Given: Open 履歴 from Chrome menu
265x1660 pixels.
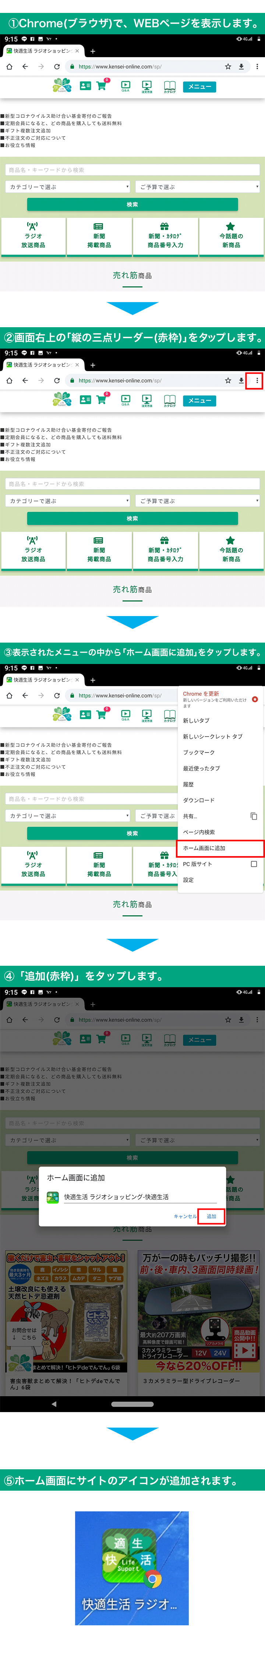Looking at the screenshot, I should (220, 784).
